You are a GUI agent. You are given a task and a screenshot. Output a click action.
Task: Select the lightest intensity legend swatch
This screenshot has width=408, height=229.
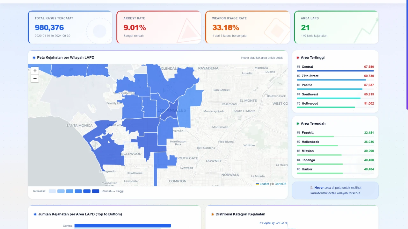52,191
